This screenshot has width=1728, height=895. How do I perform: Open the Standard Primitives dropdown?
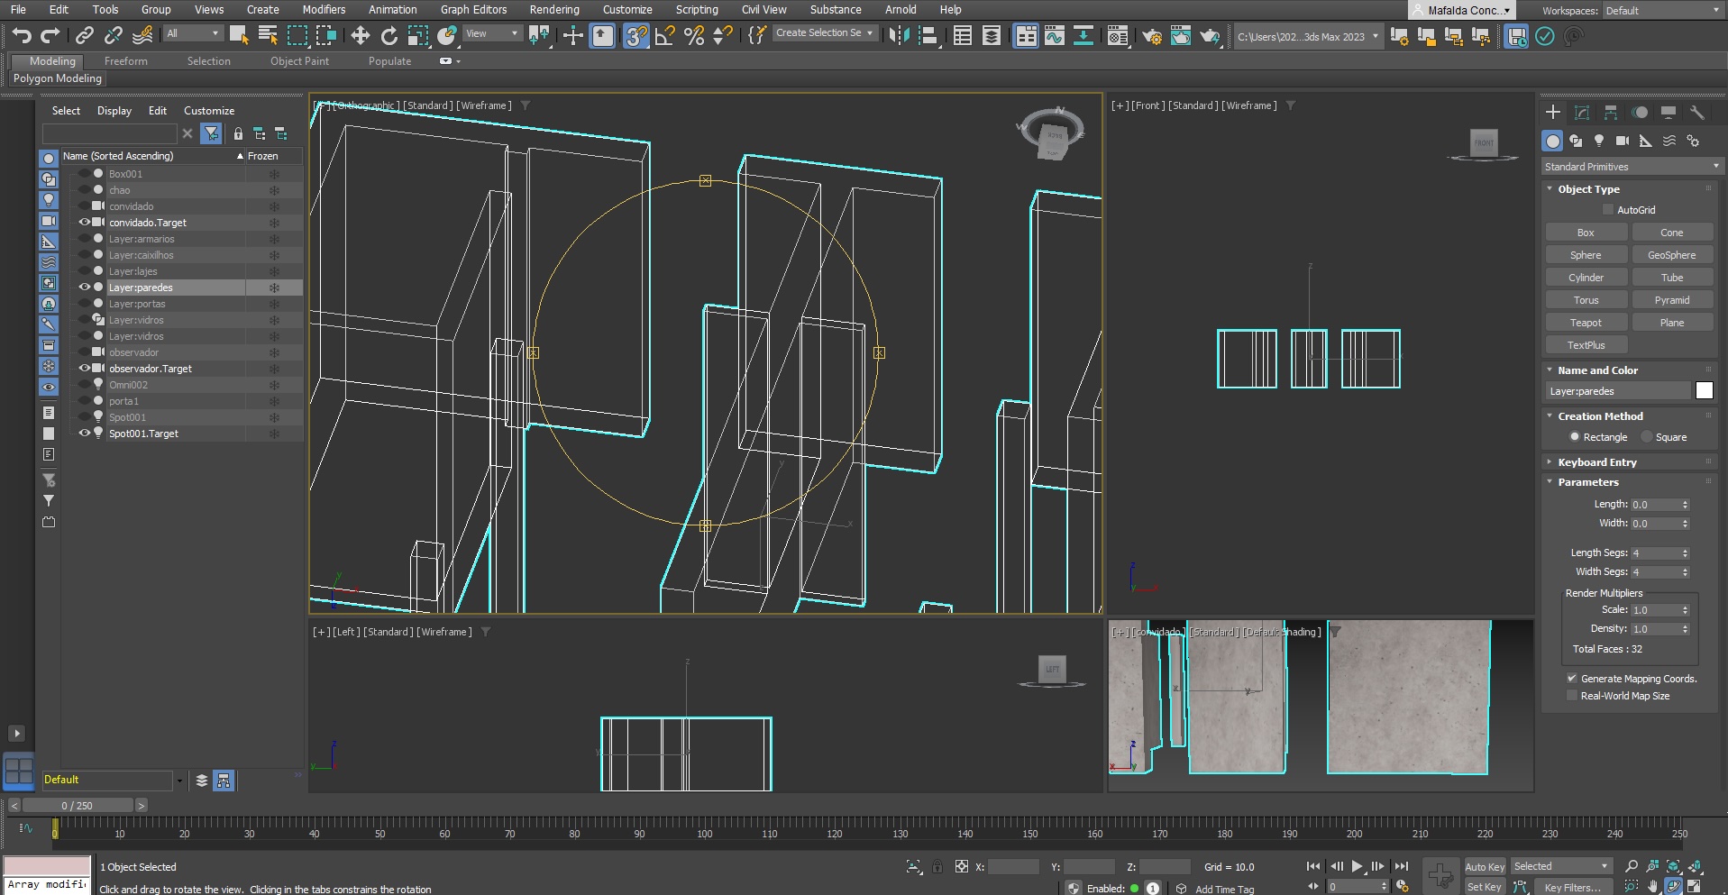tap(1632, 167)
